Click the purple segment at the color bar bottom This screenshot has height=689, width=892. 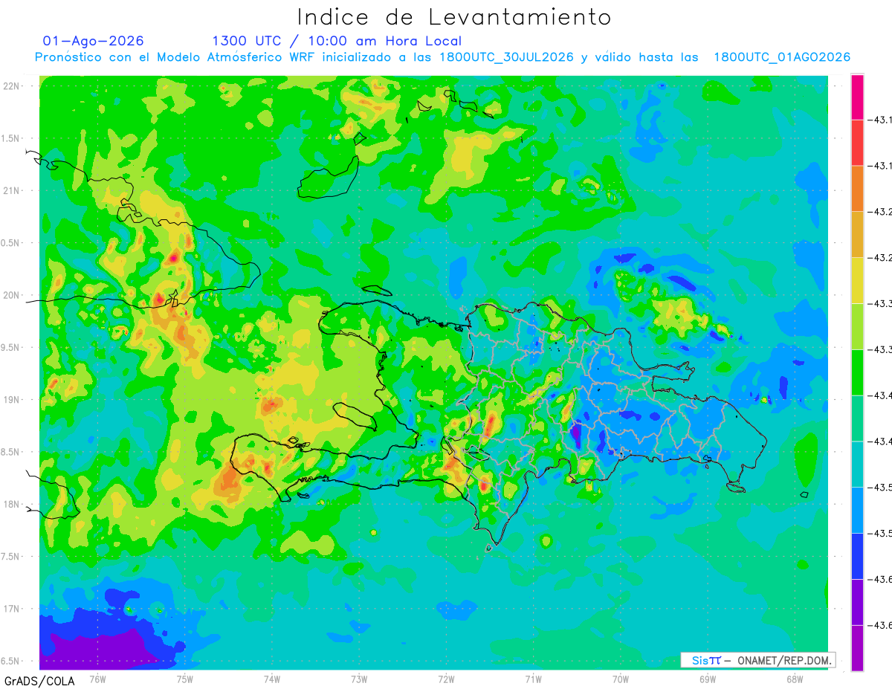tap(857, 648)
